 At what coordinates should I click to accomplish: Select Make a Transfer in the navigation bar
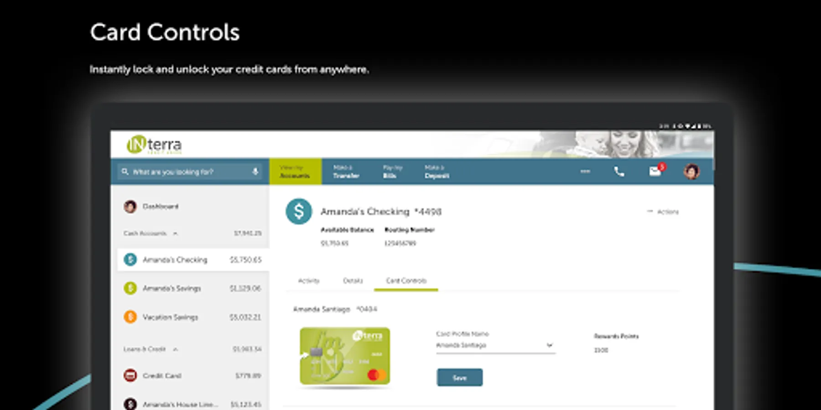click(x=346, y=171)
